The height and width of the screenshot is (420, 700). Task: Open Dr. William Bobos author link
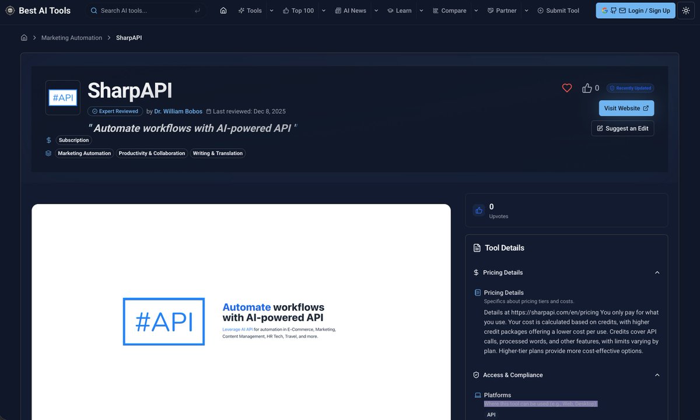coord(178,111)
